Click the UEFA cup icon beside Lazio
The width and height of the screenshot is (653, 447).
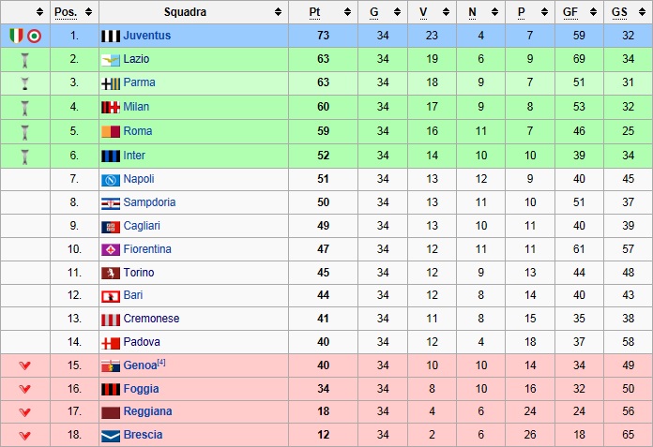24,59
